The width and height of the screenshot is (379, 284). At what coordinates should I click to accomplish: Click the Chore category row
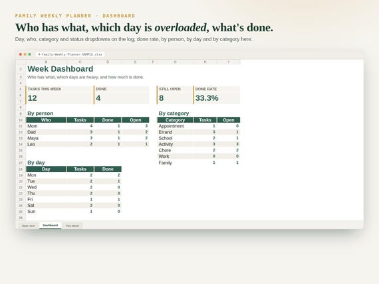(199, 150)
